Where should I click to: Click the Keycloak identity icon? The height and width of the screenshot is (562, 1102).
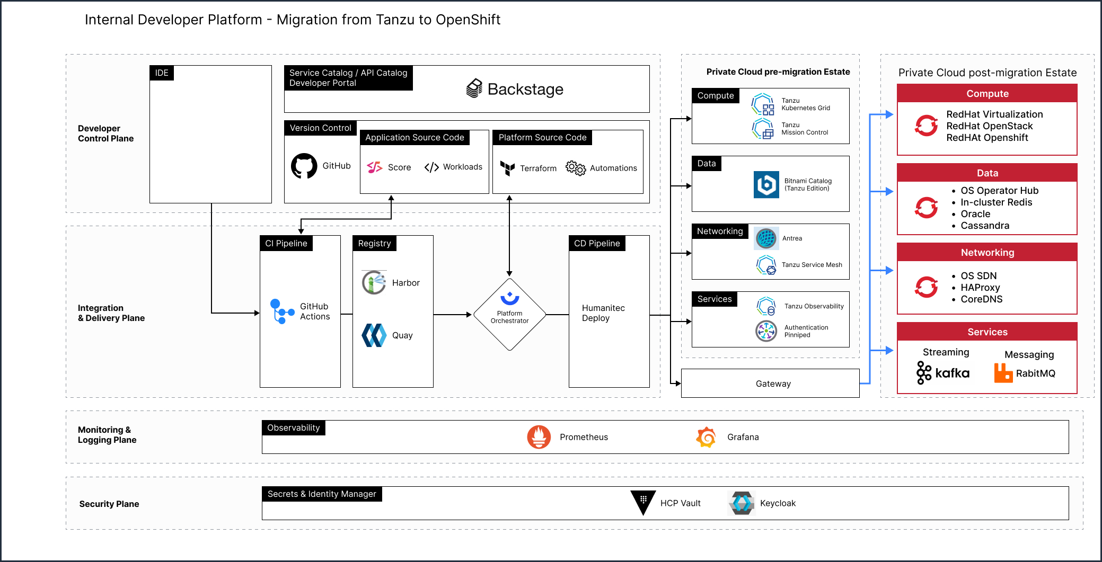[741, 502]
